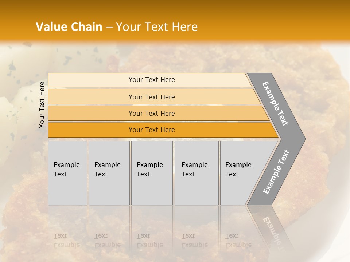Click the mirrored reflection of the third gray box

[152, 233]
